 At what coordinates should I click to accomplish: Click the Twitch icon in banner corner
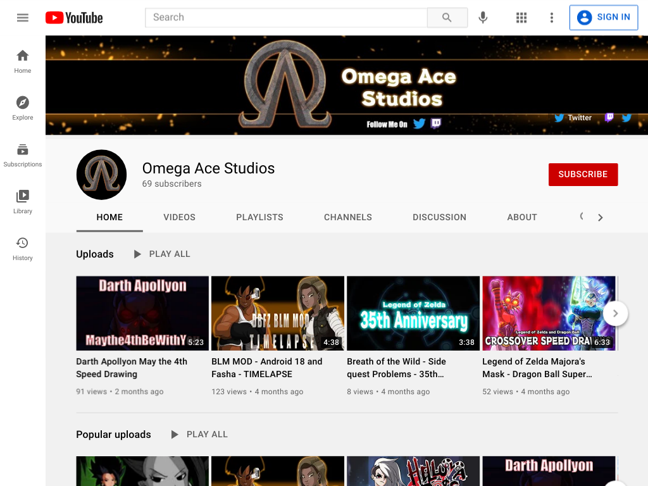(x=609, y=118)
